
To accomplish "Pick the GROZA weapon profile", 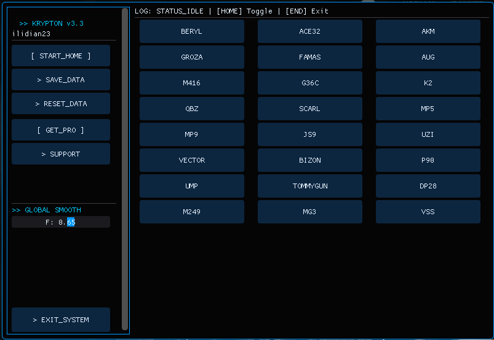I will point(191,57).
